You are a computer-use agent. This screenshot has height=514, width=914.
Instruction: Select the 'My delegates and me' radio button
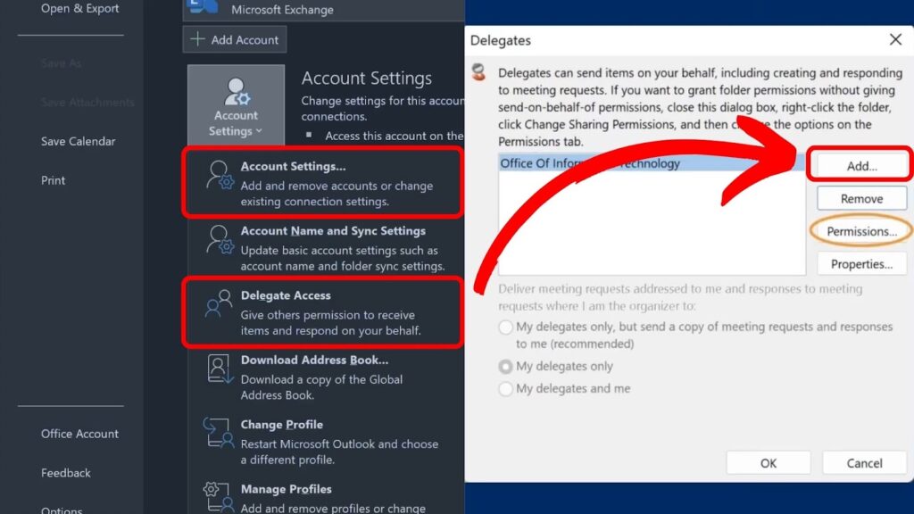[x=505, y=389]
